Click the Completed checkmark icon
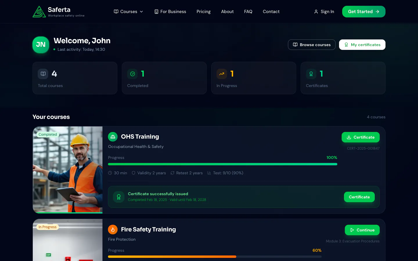 coord(132,74)
